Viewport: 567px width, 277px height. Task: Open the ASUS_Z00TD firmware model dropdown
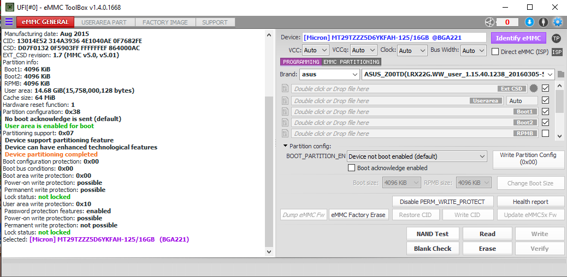pos(458,75)
